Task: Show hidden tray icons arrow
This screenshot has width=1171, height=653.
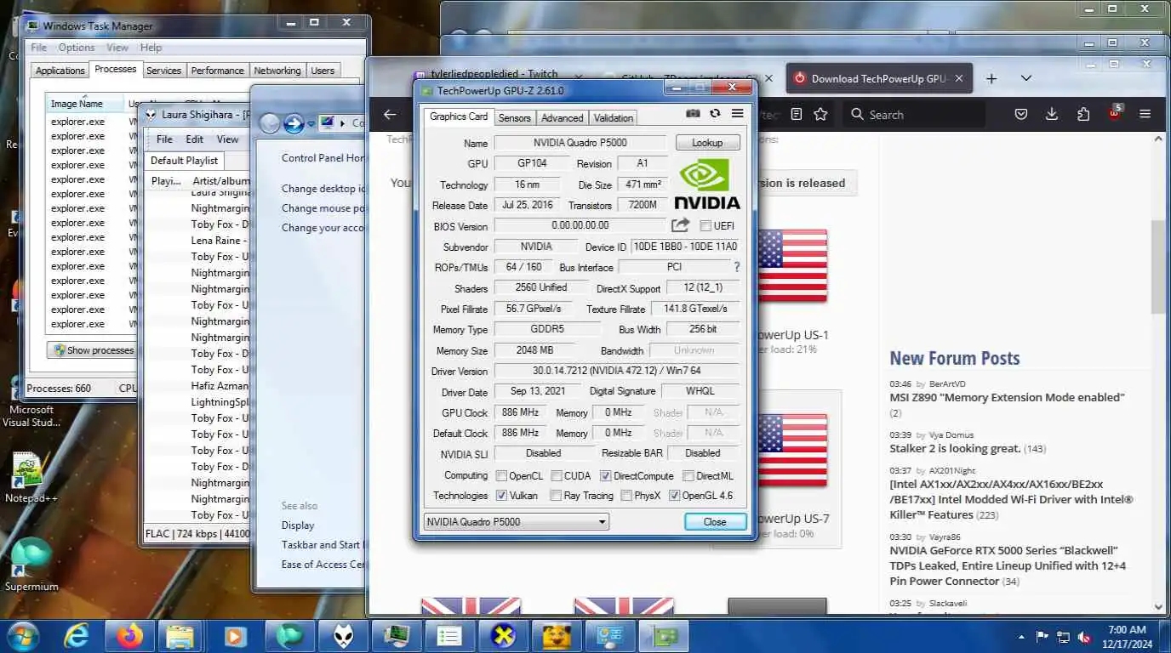Action: click(x=1022, y=636)
